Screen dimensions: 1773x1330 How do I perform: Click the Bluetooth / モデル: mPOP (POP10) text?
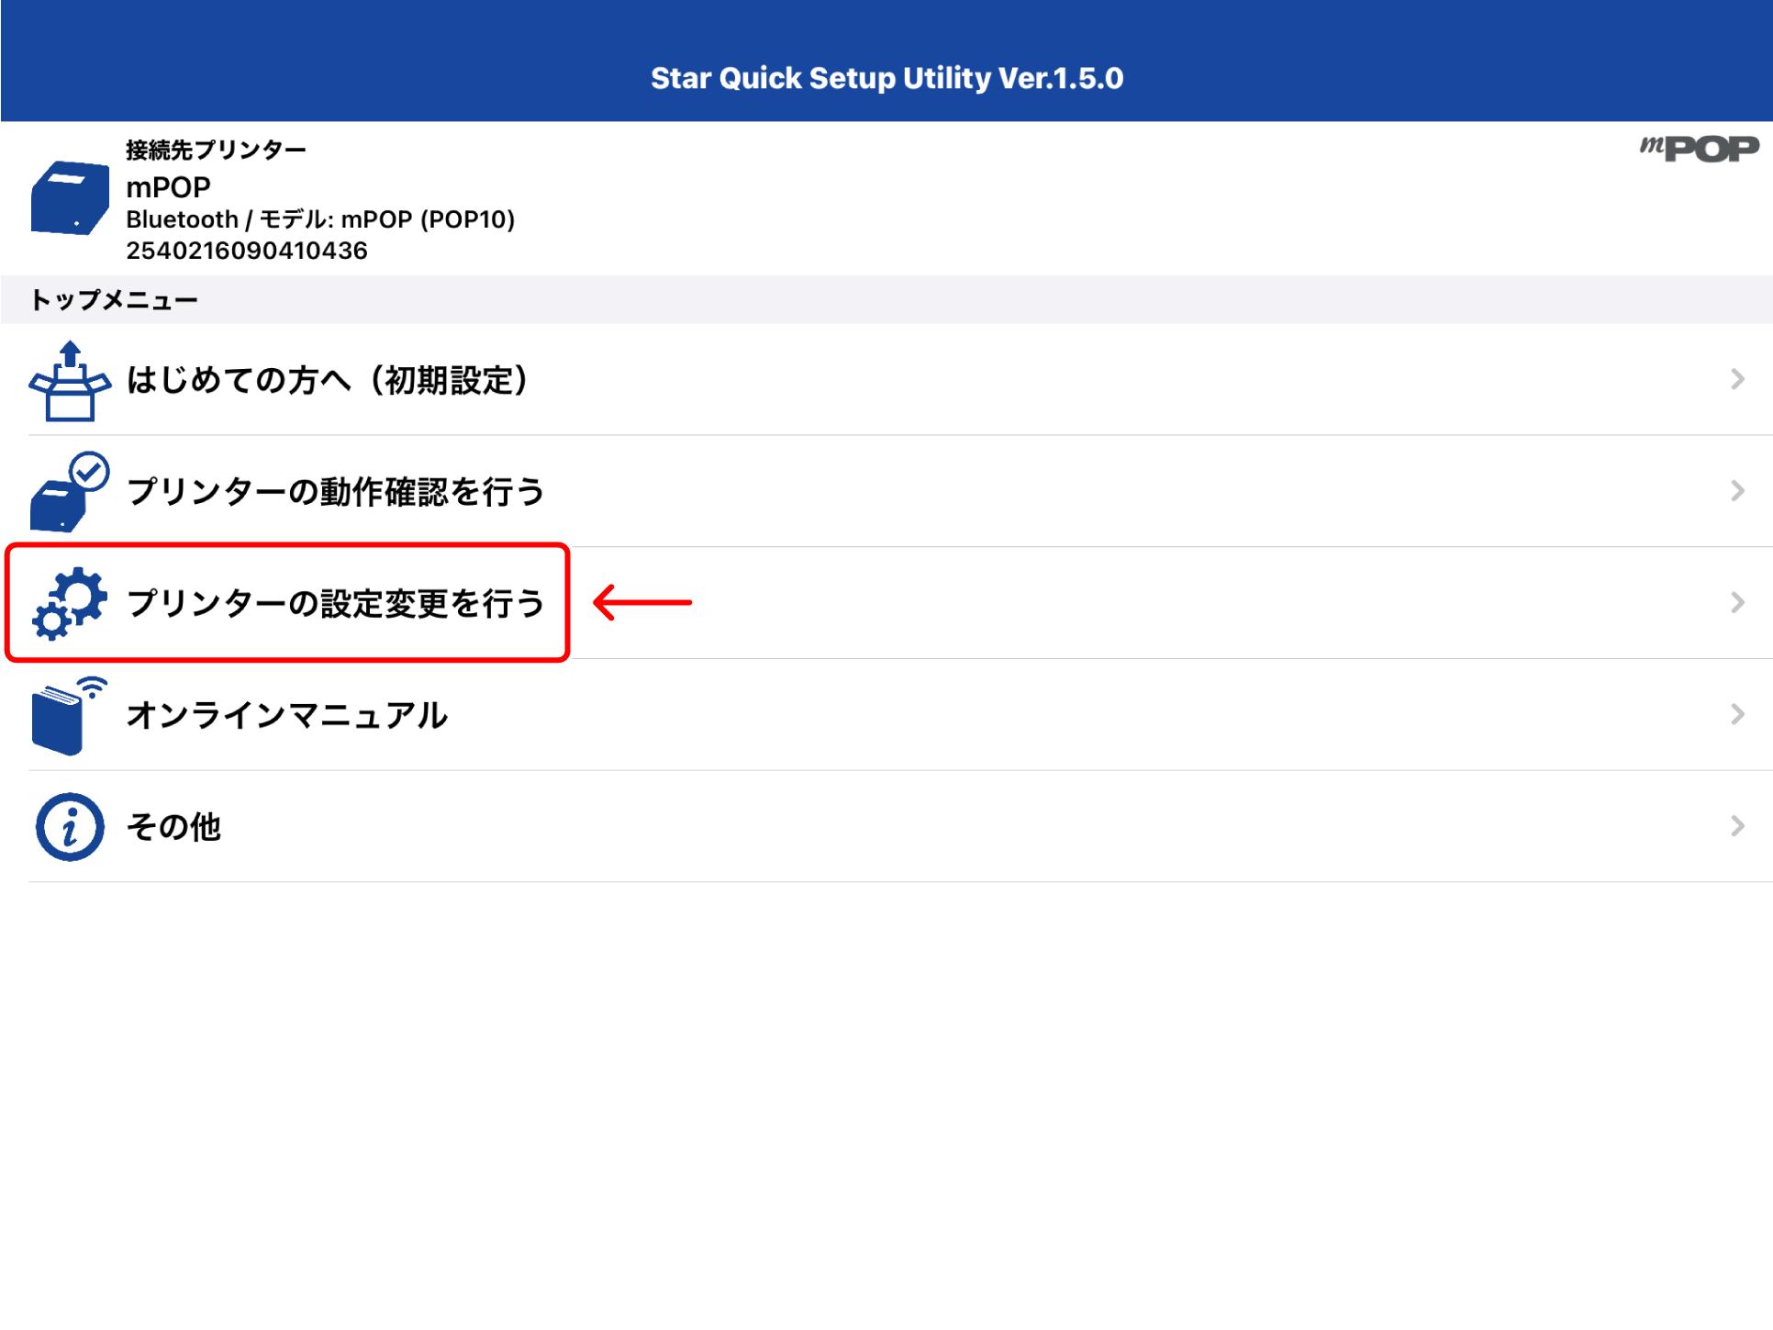click(x=320, y=219)
